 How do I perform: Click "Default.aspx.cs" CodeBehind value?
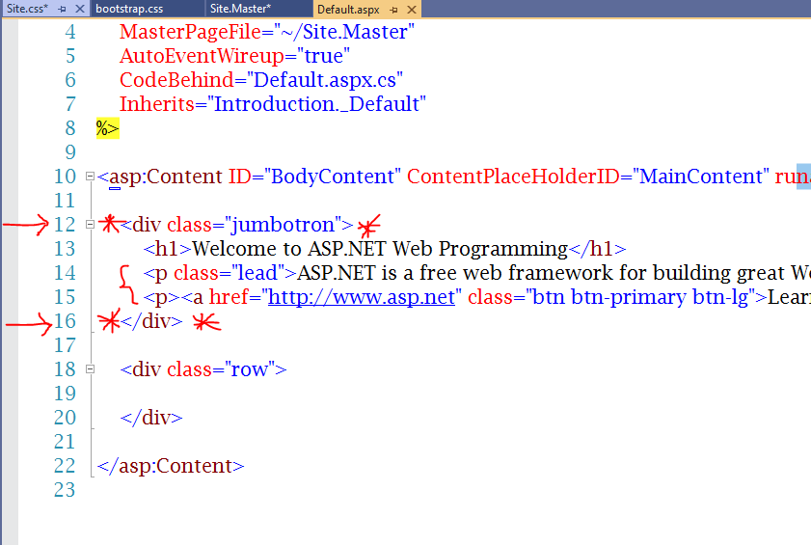325,80
